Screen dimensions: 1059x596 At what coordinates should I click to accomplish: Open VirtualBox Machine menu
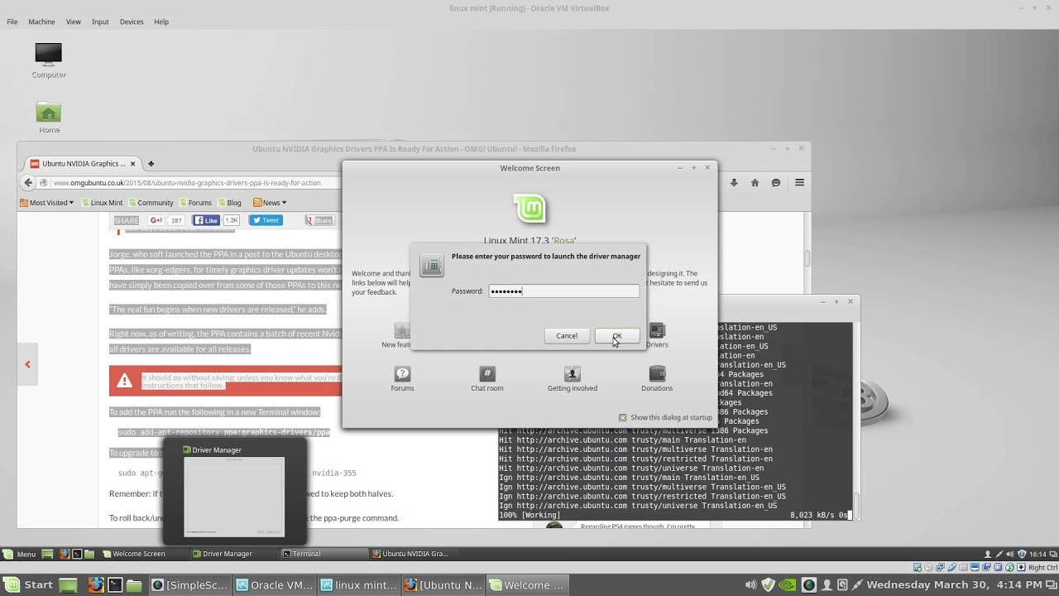pyautogui.click(x=41, y=22)
